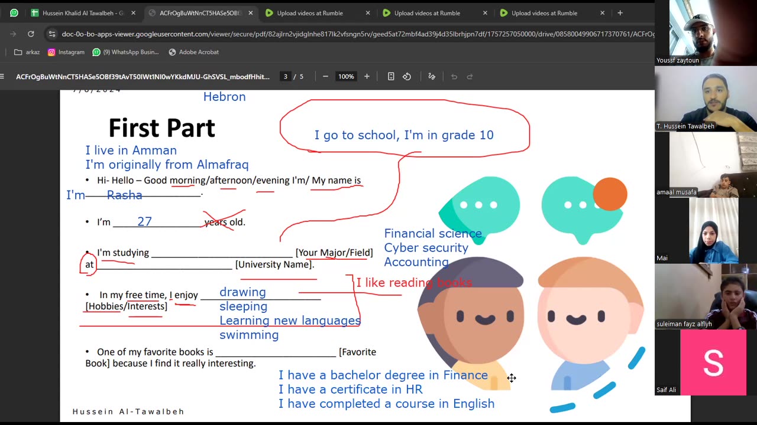The image size is (757, 425).
Task: Select suleiman fayz alflyh video thumbnail
Action: tap(706, 297)
